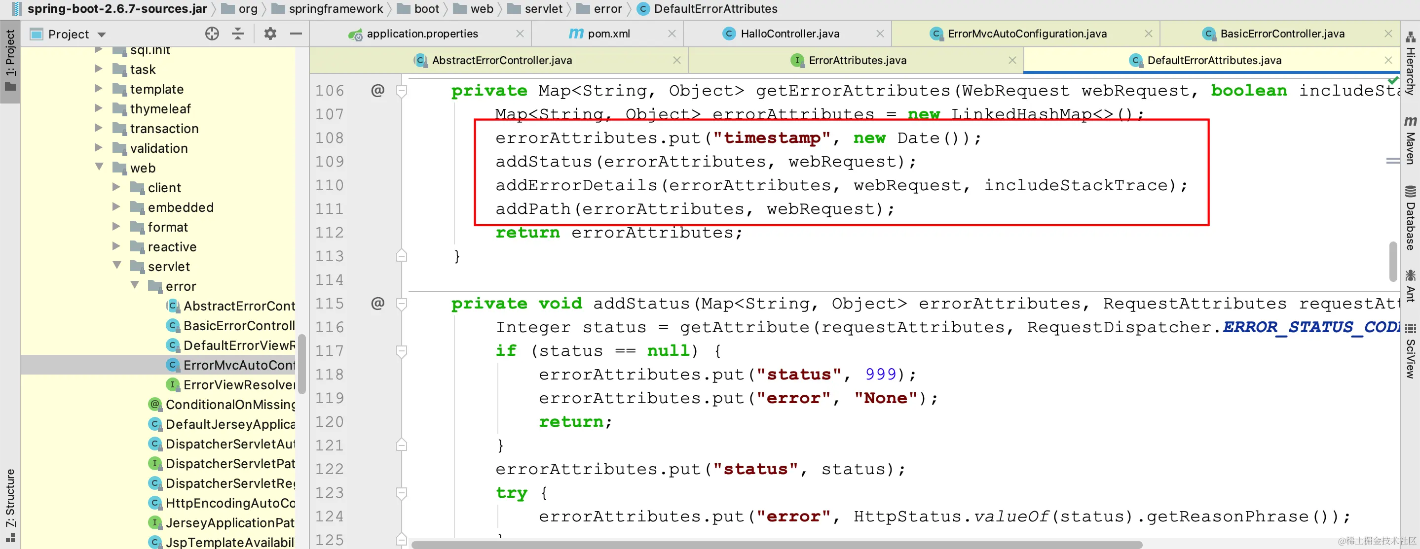1420x549 pixels.
Task: Switch to pom.xml tab
Action: coord(608,34)
